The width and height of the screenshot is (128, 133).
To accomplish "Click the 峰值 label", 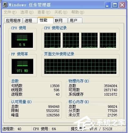I will [x=15, y=115].
